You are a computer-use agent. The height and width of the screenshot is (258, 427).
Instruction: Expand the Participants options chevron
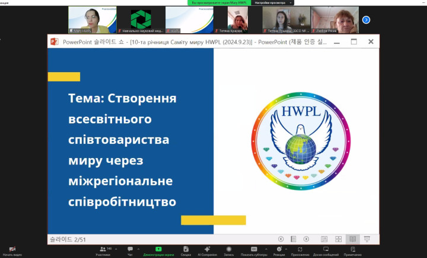point(116,249)
